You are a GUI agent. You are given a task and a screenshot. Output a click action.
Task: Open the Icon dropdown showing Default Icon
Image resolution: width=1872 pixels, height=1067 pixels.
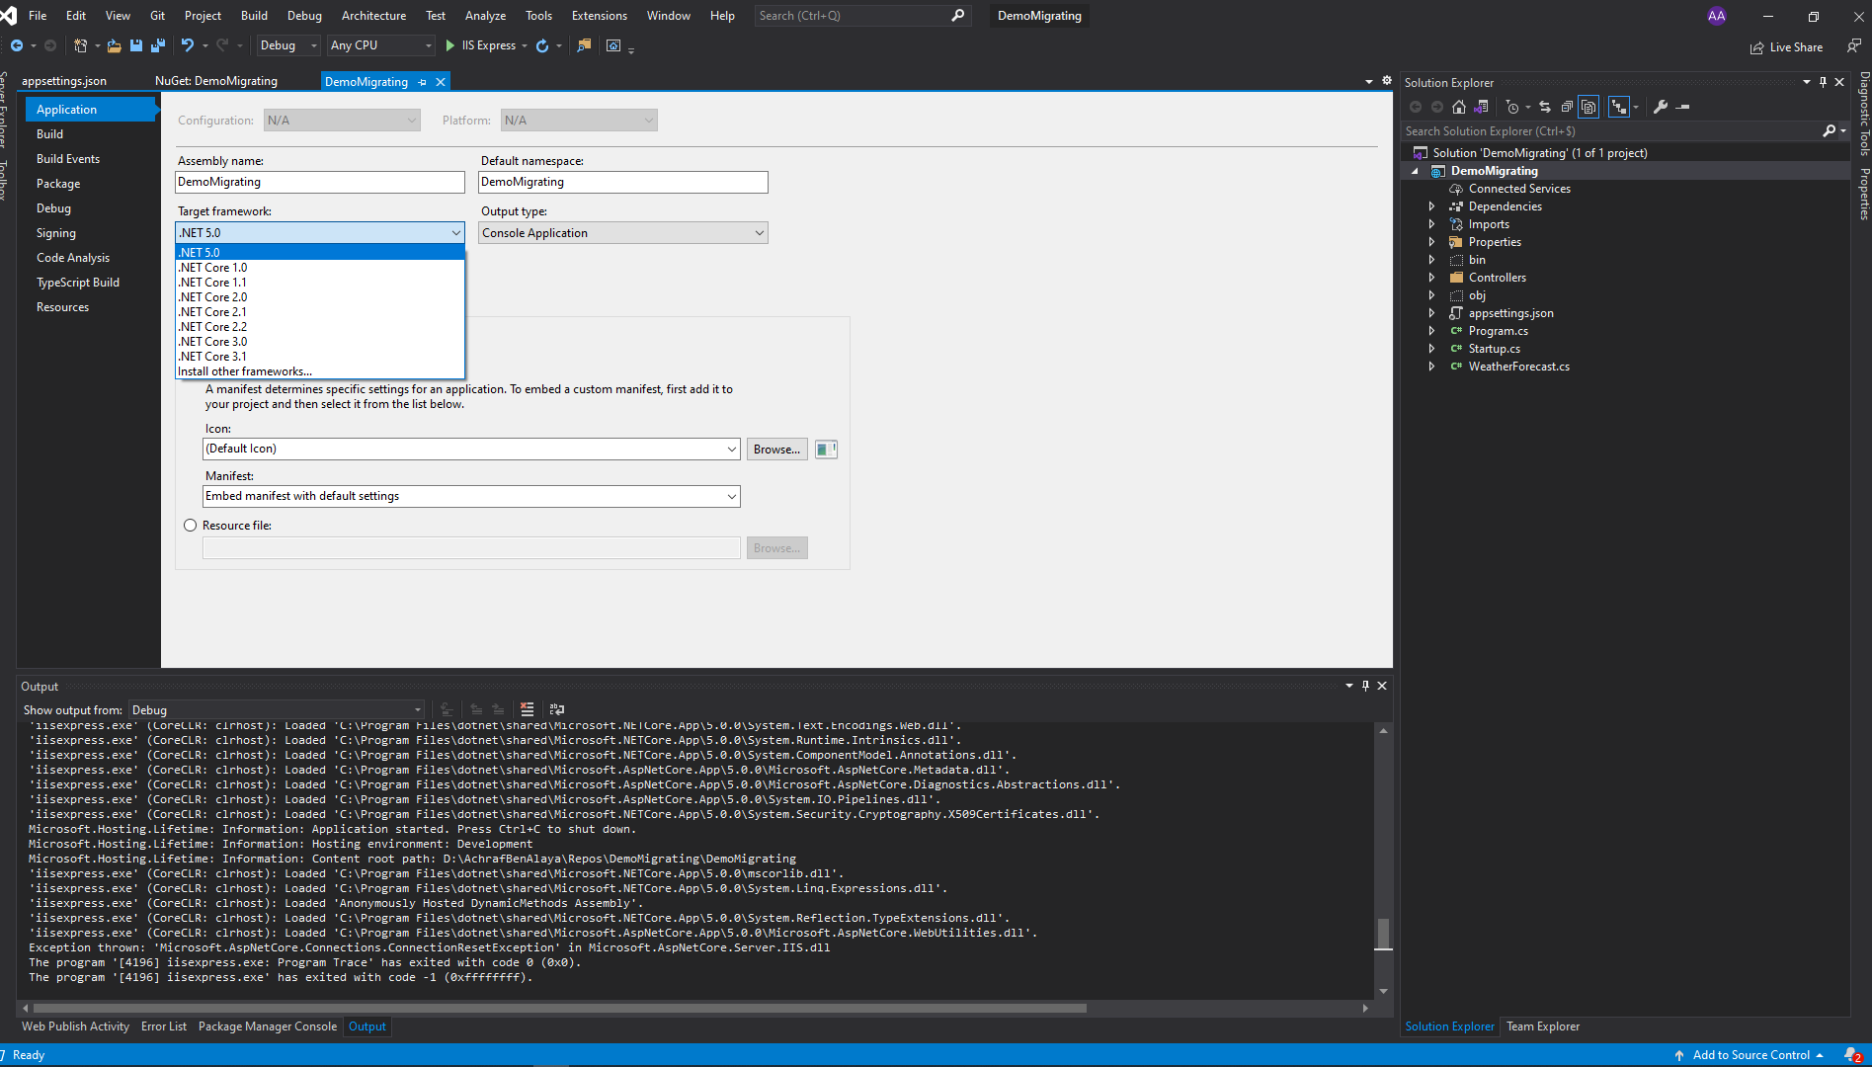471,449
